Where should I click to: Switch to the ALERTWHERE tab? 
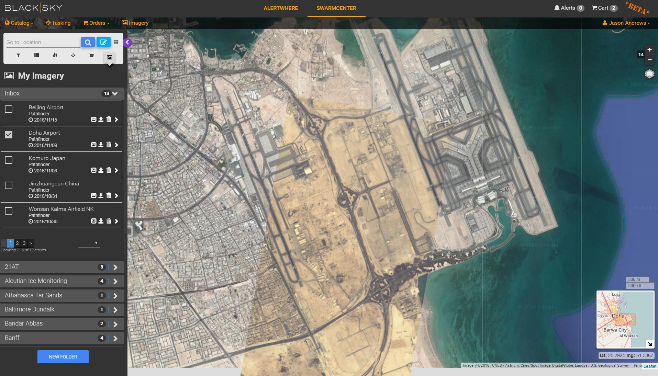click(x=280, y=8)
